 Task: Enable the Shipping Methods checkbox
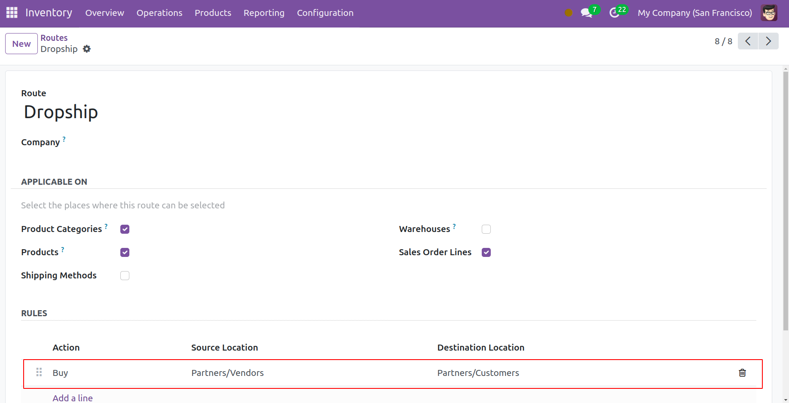click(x=125, y=276)
